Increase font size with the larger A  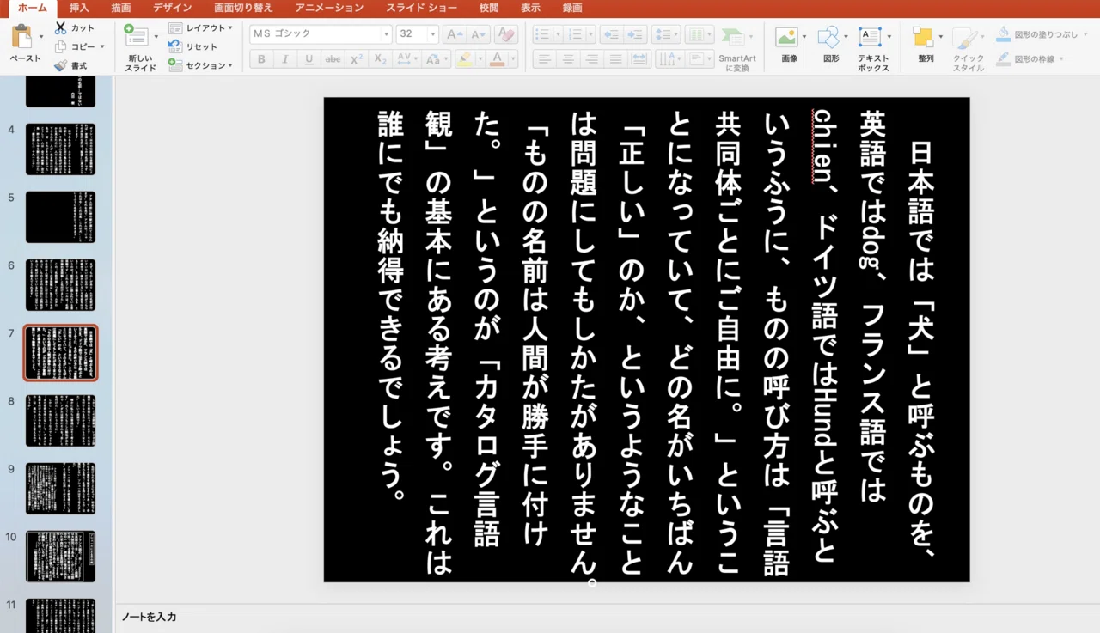click(x=454, y=34)
